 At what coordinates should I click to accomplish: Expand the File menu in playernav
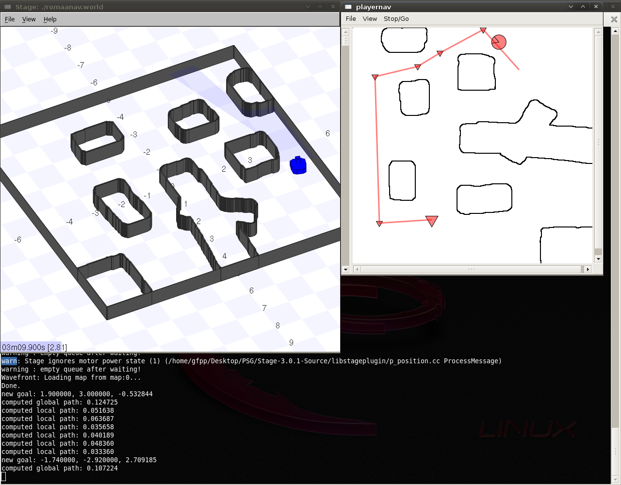click(351, 19)
